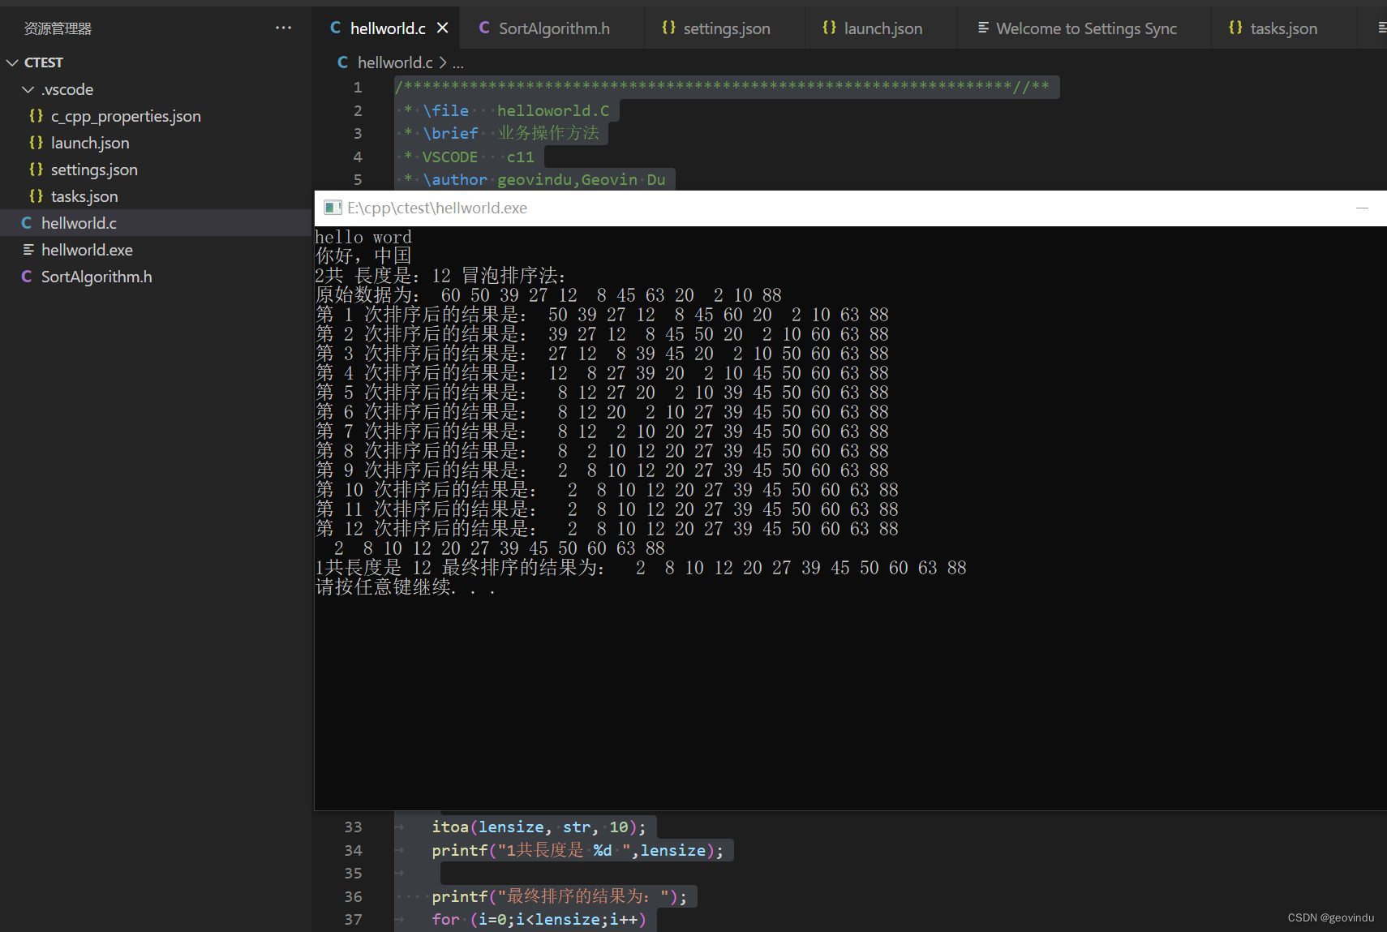Minimize the hellworld.exe console window
Viewport: 1387px width, 932px height.
pos(1362,208)
